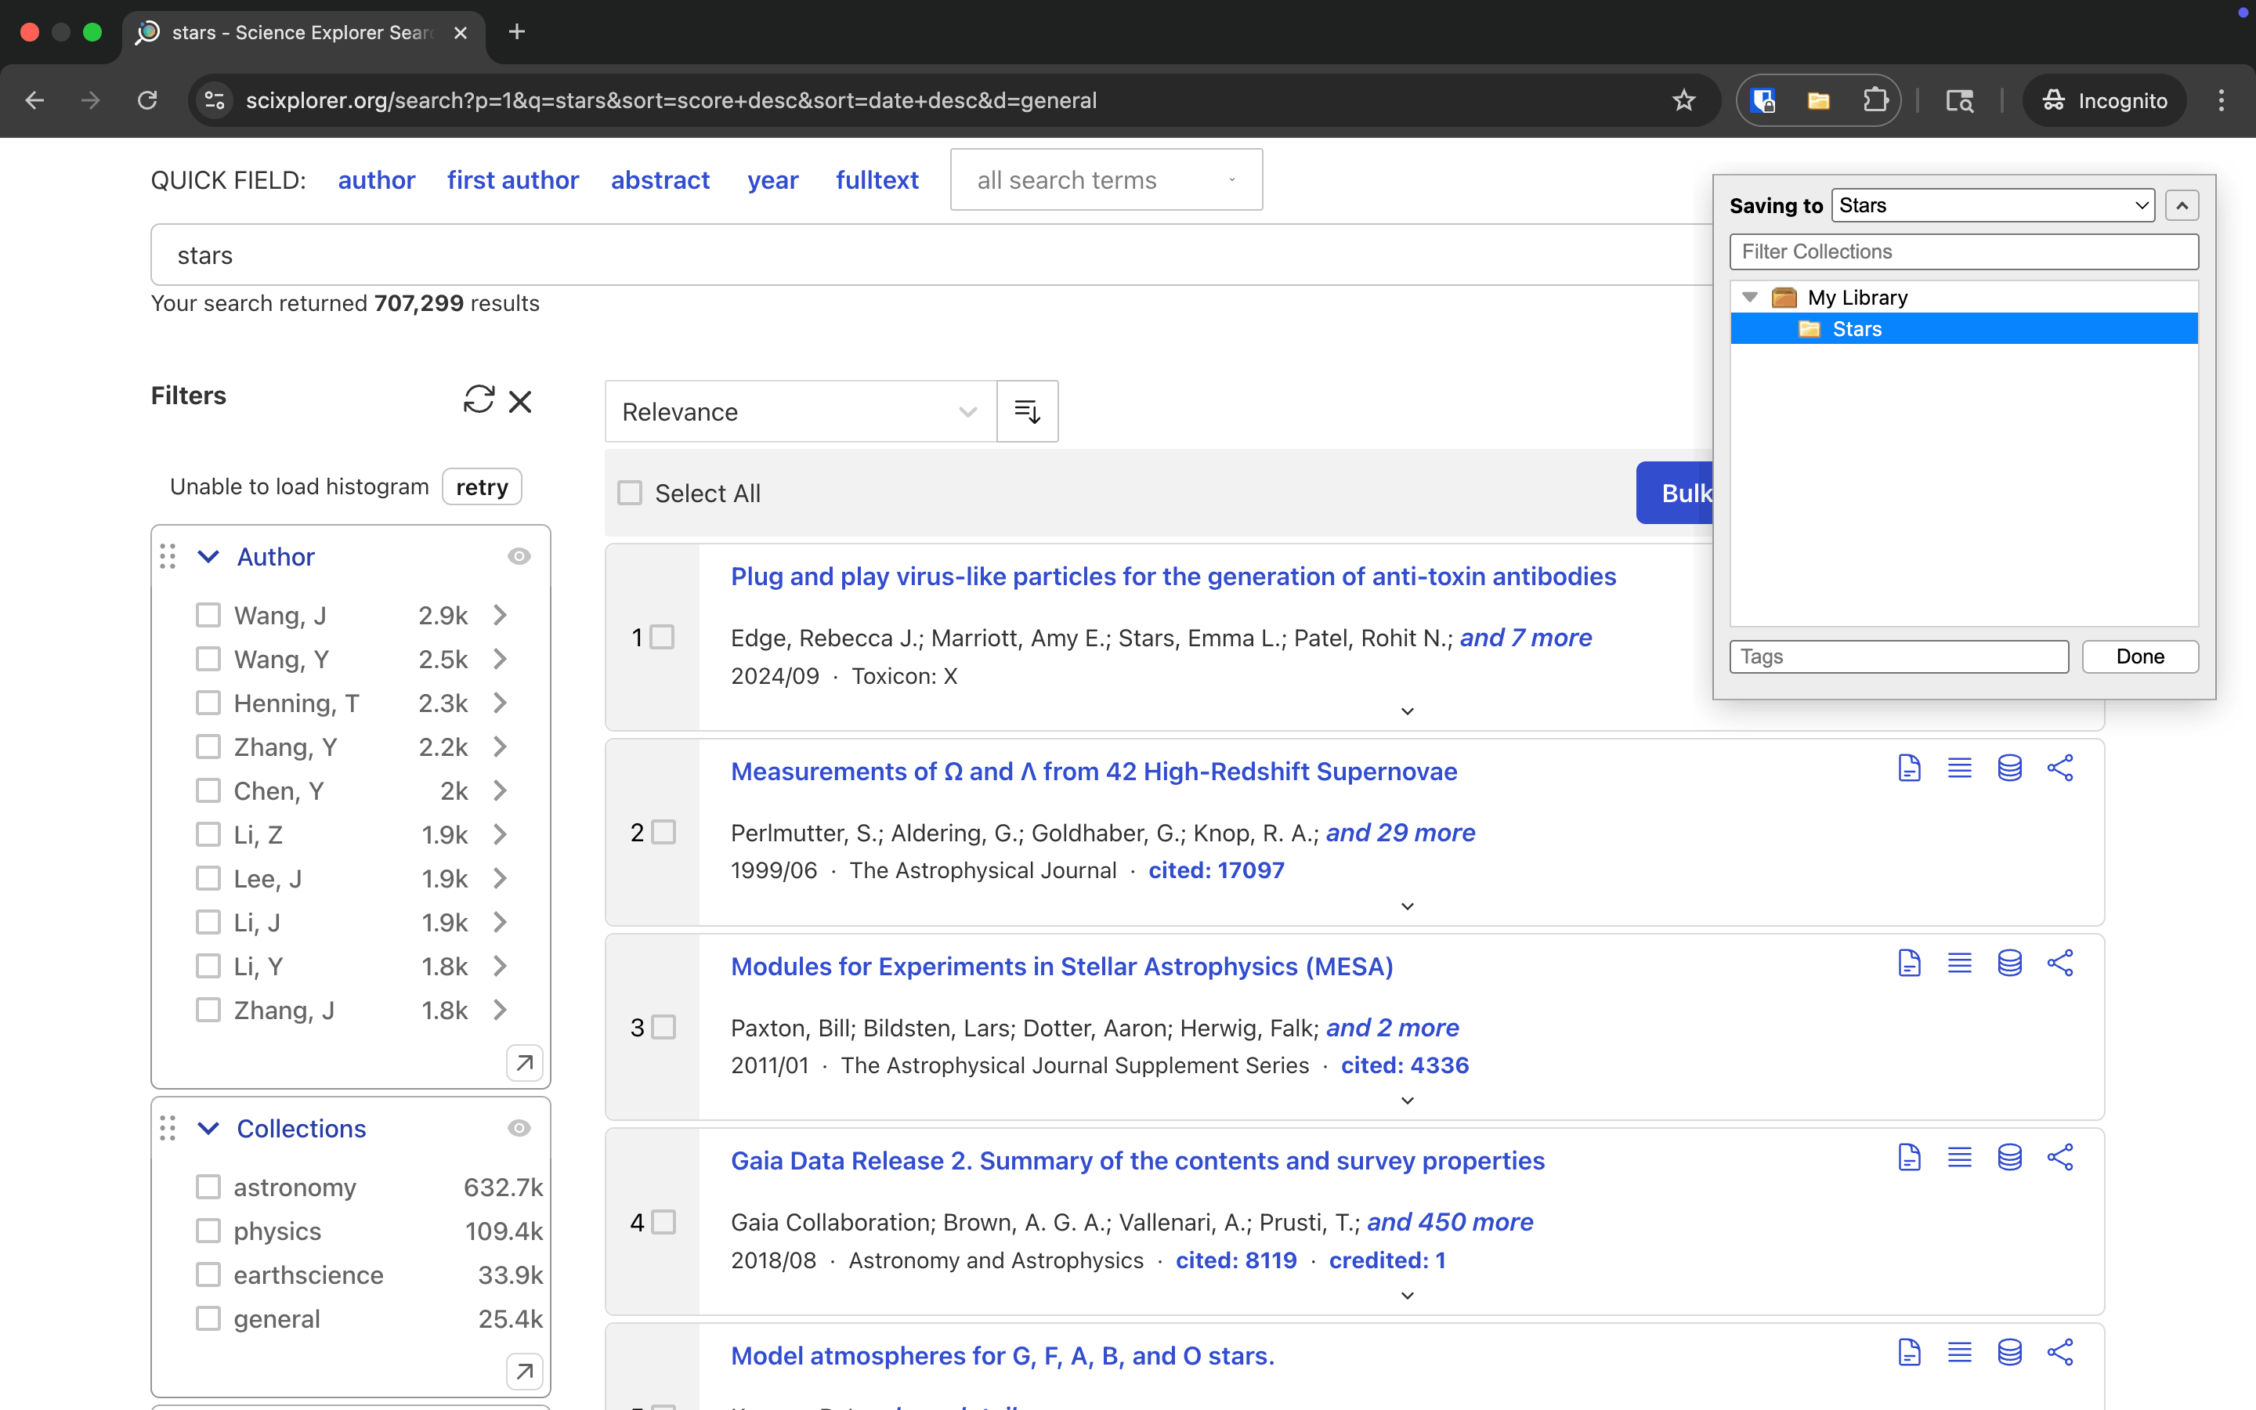This screenshot has height=1410, width=2256.
Task: Collapse My Library tree triangle
Action: [x=1750, y=298]
